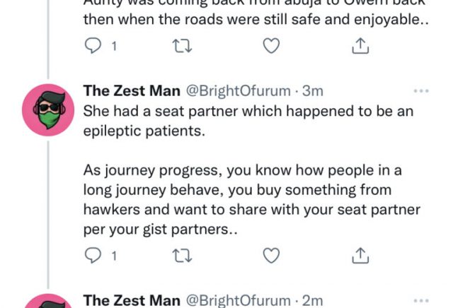Open The Zest Man avatar on the 3m tweet
Viewport: 453px width, 308px height.
click(48, 109)
